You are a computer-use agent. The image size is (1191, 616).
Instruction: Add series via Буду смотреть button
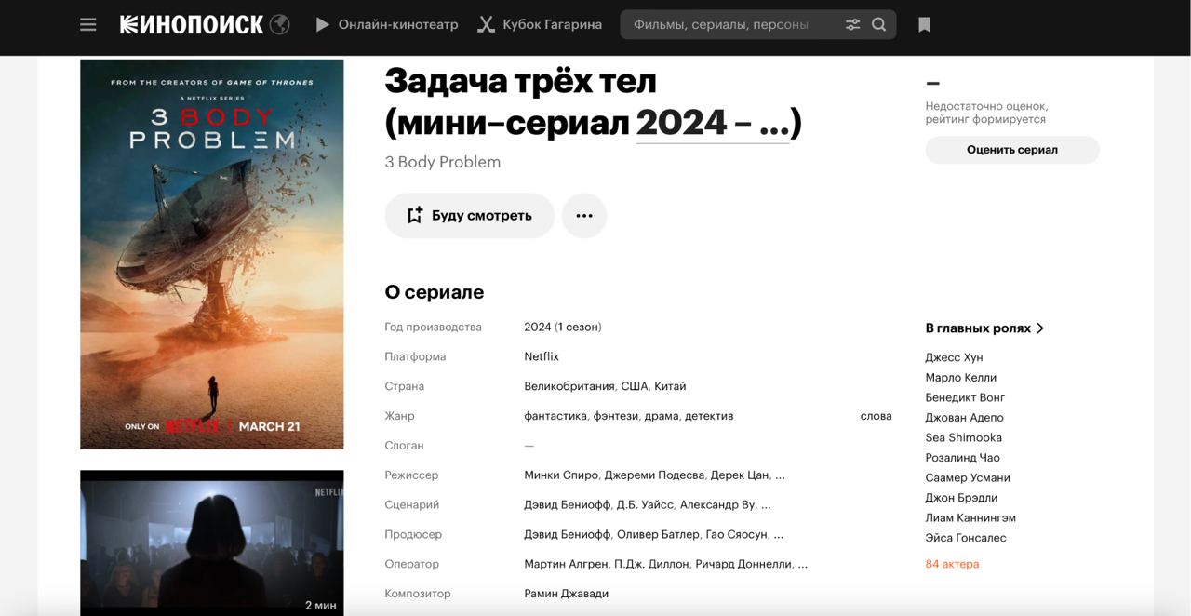click(469, 216)
